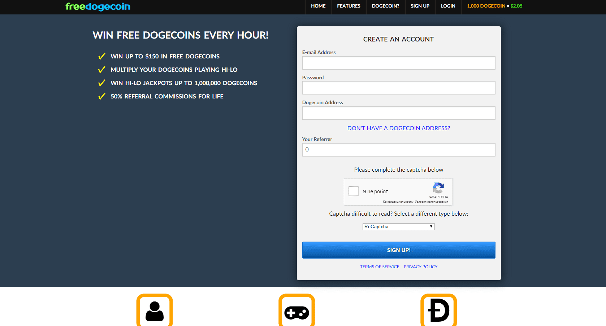Click the blue SIGN UP! button
Image resolution: width=606 pixels, height=326 pixels.
399,250
